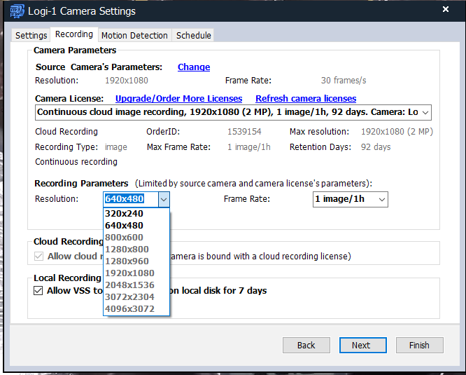Click the Logi-1 Camera Settings app icon

tap(16, 11)
